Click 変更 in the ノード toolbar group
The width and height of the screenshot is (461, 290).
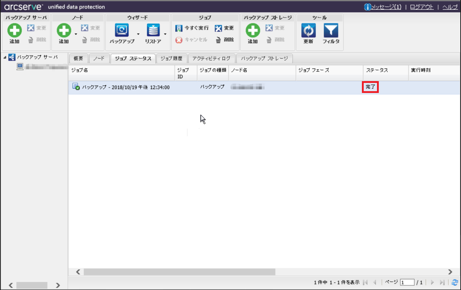(90, 28)
